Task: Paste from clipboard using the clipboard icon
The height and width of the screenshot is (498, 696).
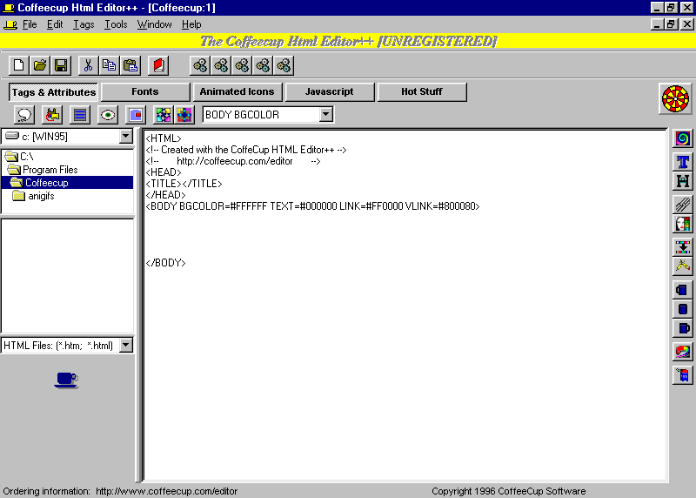Action: [130, 66]
